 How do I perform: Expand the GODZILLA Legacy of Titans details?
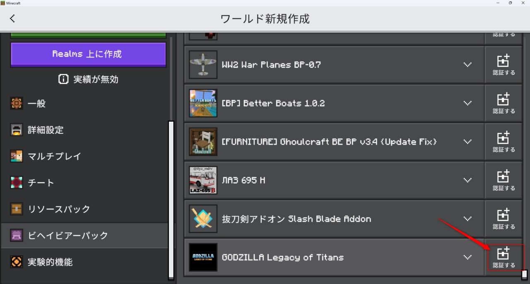click(x=467, y=257)
